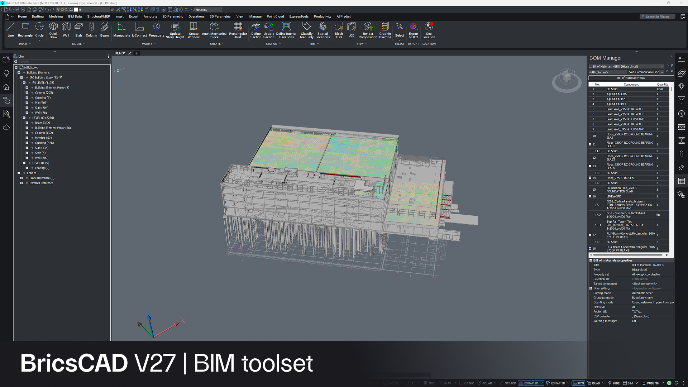Choose the Wall modeling tool
The height and width of the screenshot is (387, 688).
(66, 29)
